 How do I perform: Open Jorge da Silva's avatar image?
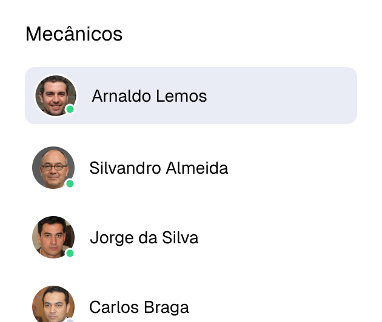[x=53, y=237]
